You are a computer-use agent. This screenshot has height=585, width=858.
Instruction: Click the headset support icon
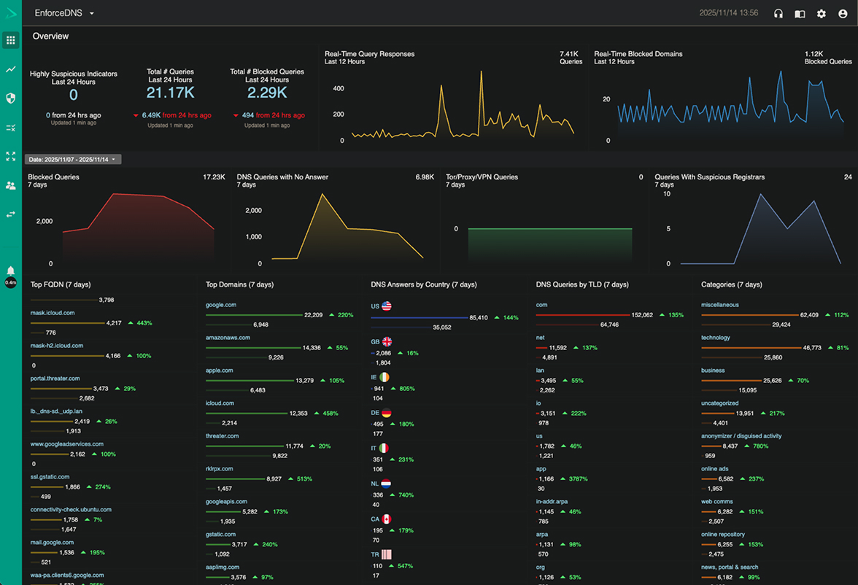click(x=778, y=14)
